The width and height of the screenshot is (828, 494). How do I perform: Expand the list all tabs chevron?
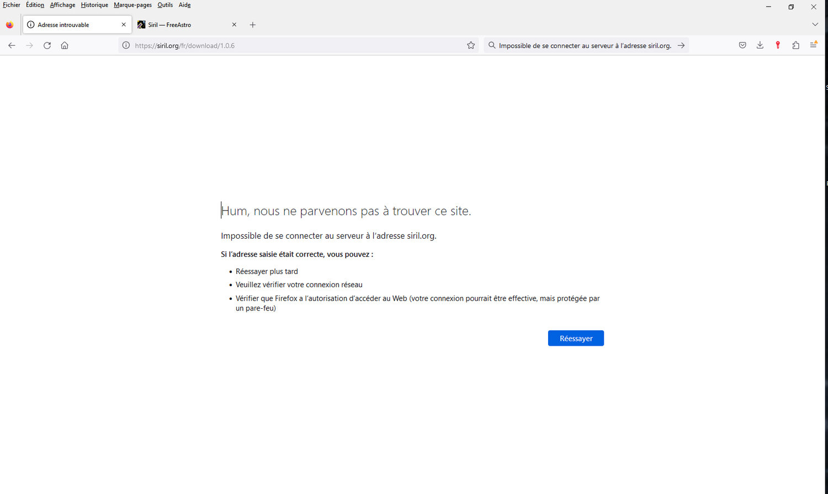(x=815, y=24)
